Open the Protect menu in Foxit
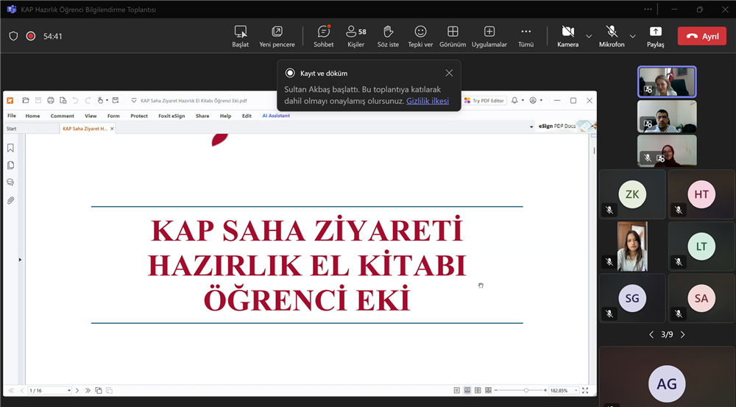 click(139, 116)
